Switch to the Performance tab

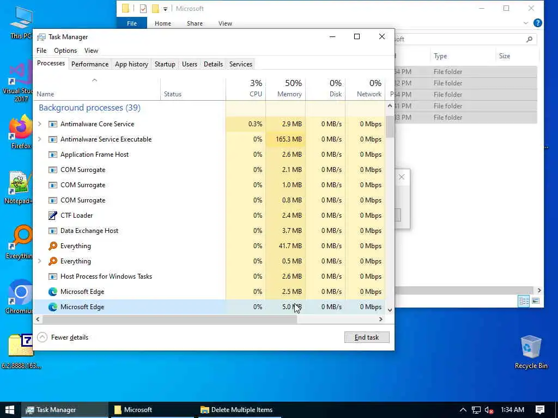tap(90, 64)
